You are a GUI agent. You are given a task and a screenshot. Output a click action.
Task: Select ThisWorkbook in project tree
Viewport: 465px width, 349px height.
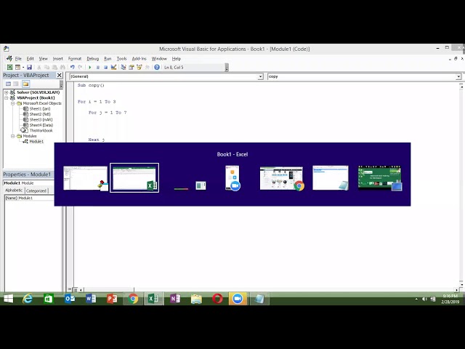tap(41, 131)
